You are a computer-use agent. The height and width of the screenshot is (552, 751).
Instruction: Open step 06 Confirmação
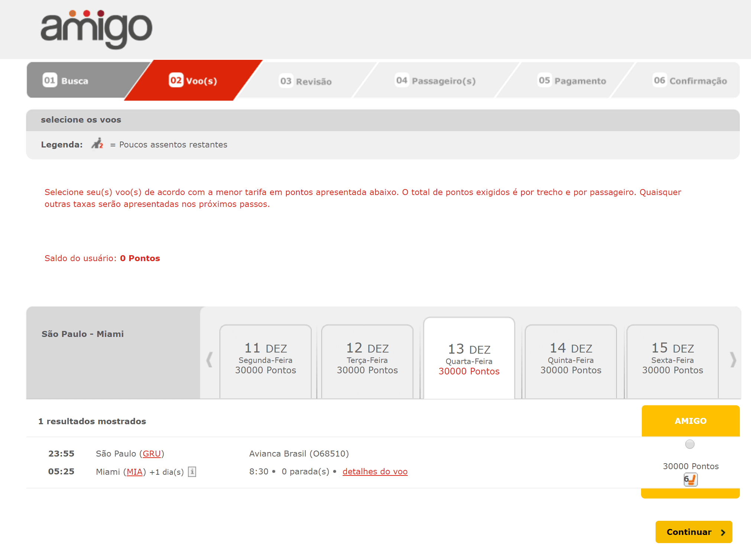click(690, 81)
